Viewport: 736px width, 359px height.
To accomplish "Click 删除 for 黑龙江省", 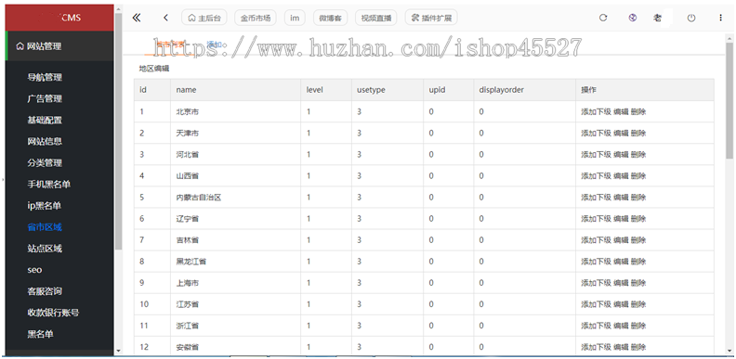I will pos(638,261).
